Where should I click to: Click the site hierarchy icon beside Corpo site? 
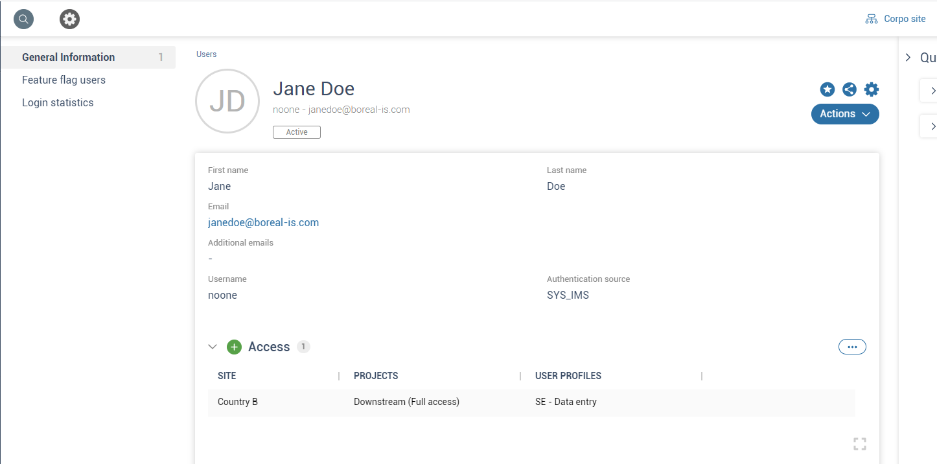[871, 19]
